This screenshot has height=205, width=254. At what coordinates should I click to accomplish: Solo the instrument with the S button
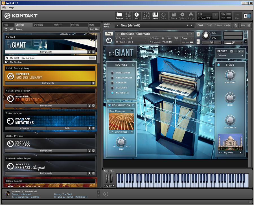coord(198,34)
